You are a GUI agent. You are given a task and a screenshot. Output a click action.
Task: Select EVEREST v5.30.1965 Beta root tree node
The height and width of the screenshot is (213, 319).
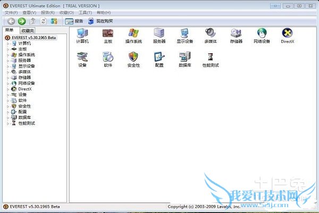(x=34, y=38)
